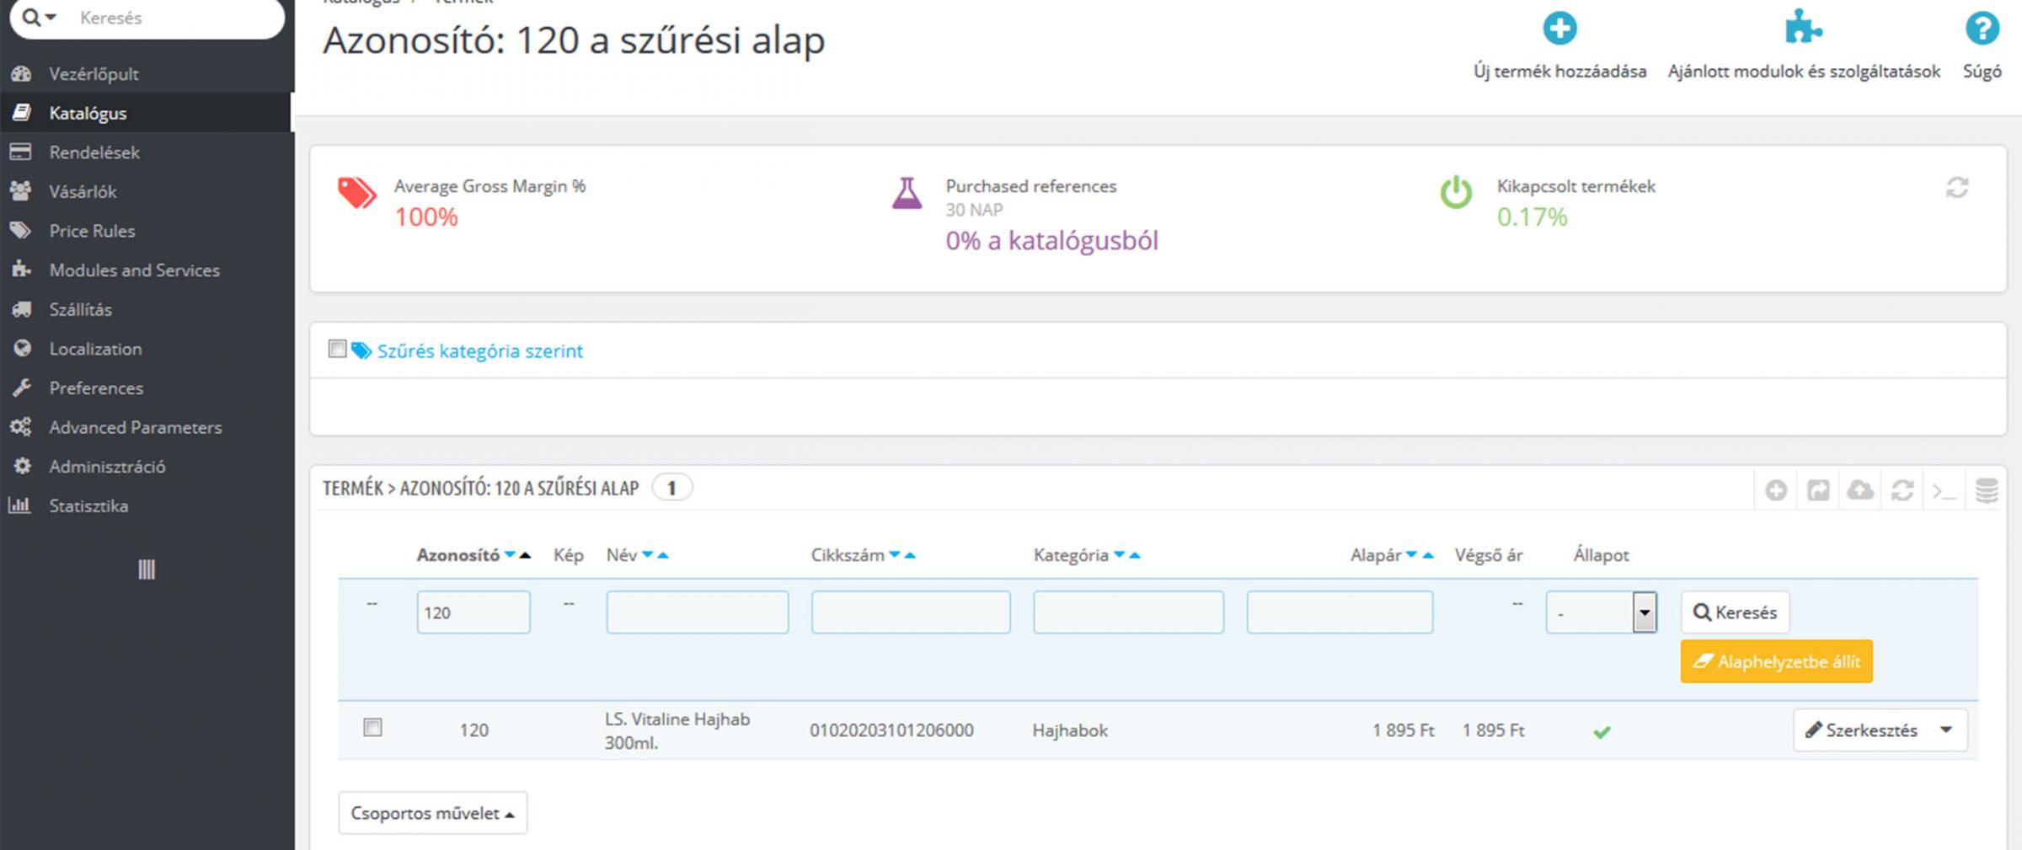Expand Szerkesztés actions dropdown arrow
The width and height of the screenshot is (2022, 850).
(1946, 730)
